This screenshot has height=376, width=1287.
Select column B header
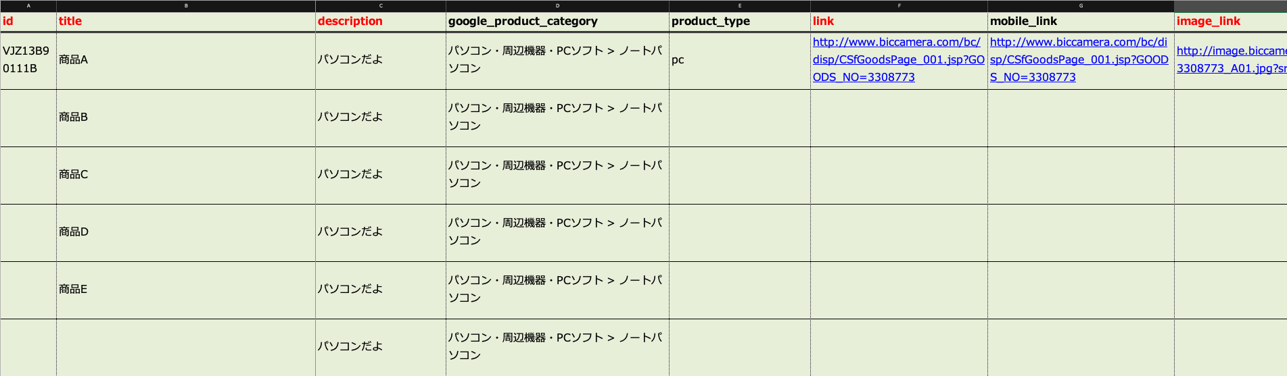186,5
